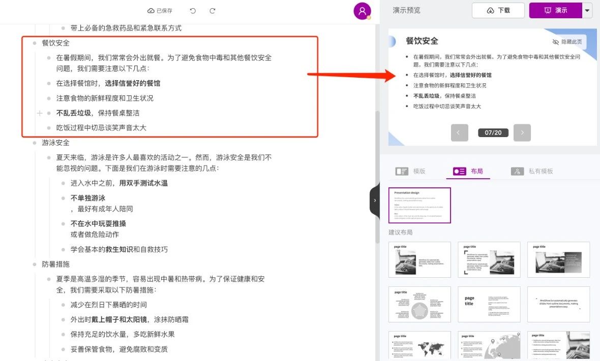
Task: Go to the previous slide
Action: click(x=459, y=133)
